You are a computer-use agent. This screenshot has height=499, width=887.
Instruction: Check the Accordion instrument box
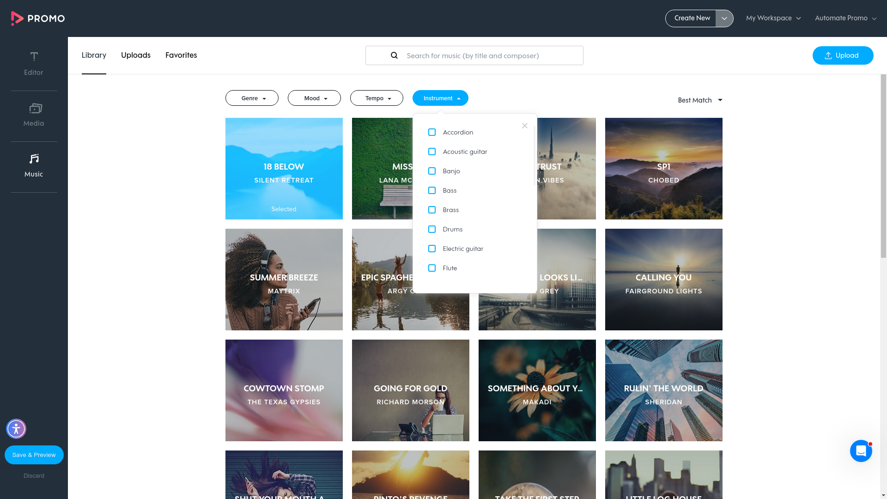pos(432,132)
